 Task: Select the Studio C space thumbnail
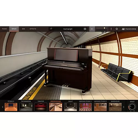[11, 107]
